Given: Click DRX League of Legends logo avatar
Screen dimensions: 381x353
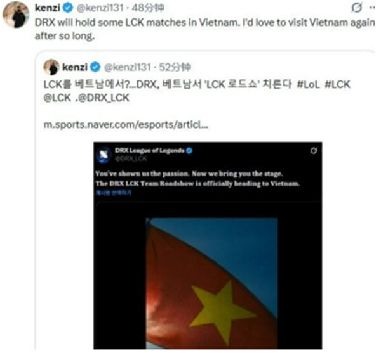Looking at the screenshot, I should click(104, 155).
